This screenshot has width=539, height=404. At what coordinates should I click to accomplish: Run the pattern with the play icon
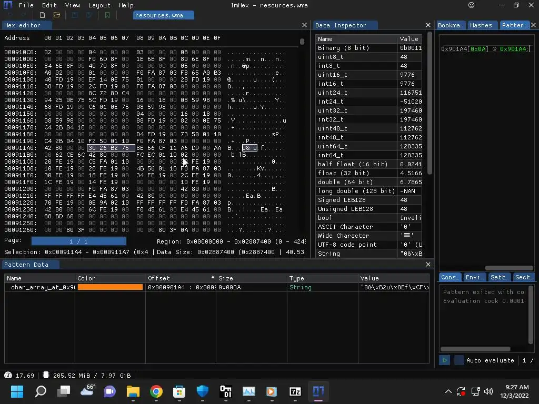tap(444, 360)
